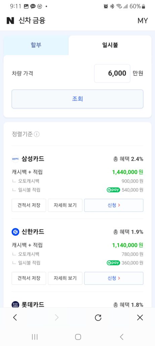The height and width of the screenshot is (346, 155).
Task: Apply for 신한카드 via 신청
Action: coord(114,278)
